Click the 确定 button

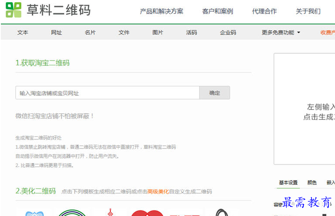[x=215, y=93]
